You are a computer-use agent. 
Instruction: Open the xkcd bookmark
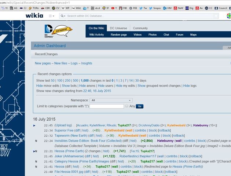(x=95, y=8)
